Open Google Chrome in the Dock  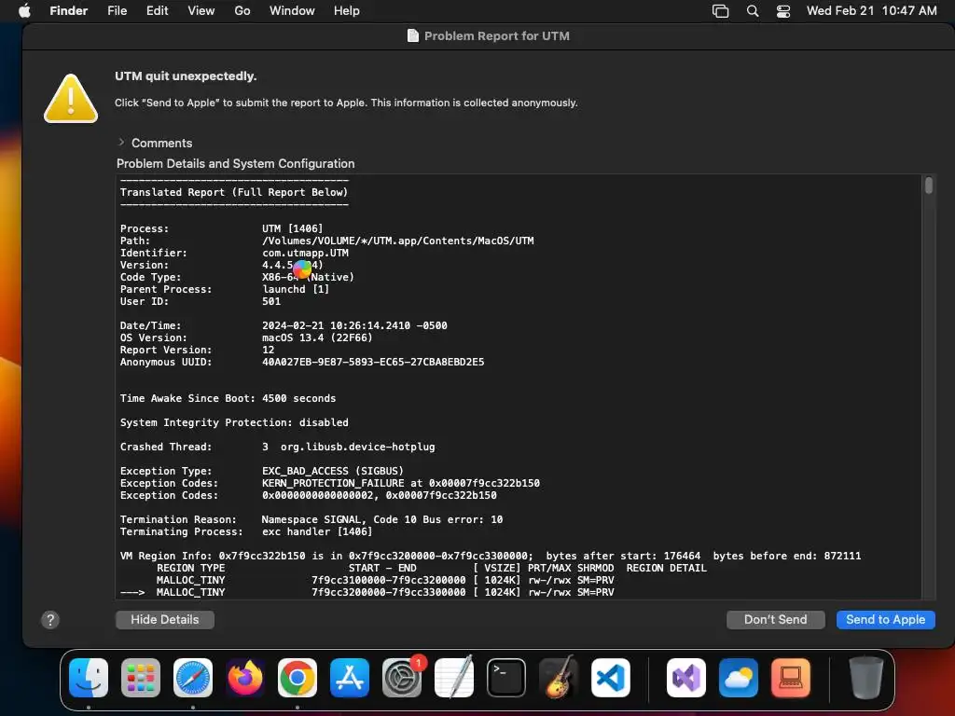tap(298, 678)
